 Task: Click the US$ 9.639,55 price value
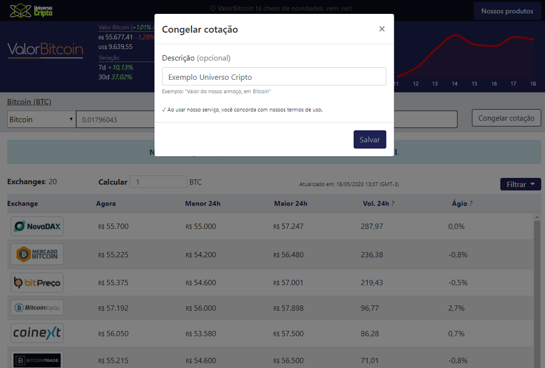click(116, 47)
